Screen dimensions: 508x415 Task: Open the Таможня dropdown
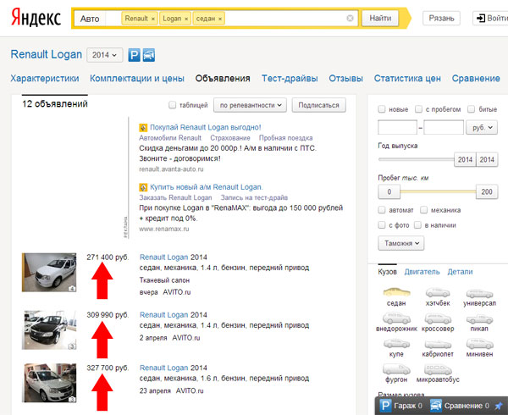point(401,243)
